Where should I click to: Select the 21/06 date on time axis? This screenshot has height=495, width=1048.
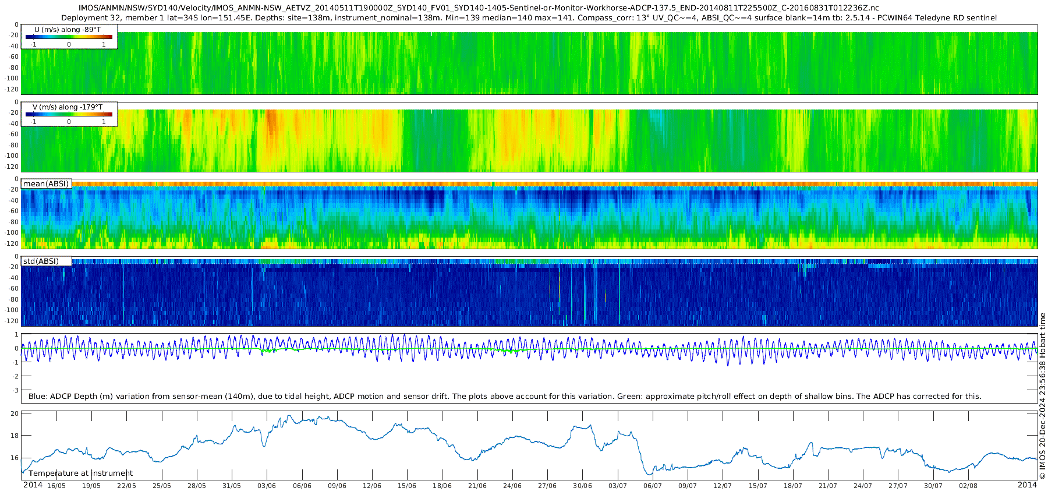(477, 486)
